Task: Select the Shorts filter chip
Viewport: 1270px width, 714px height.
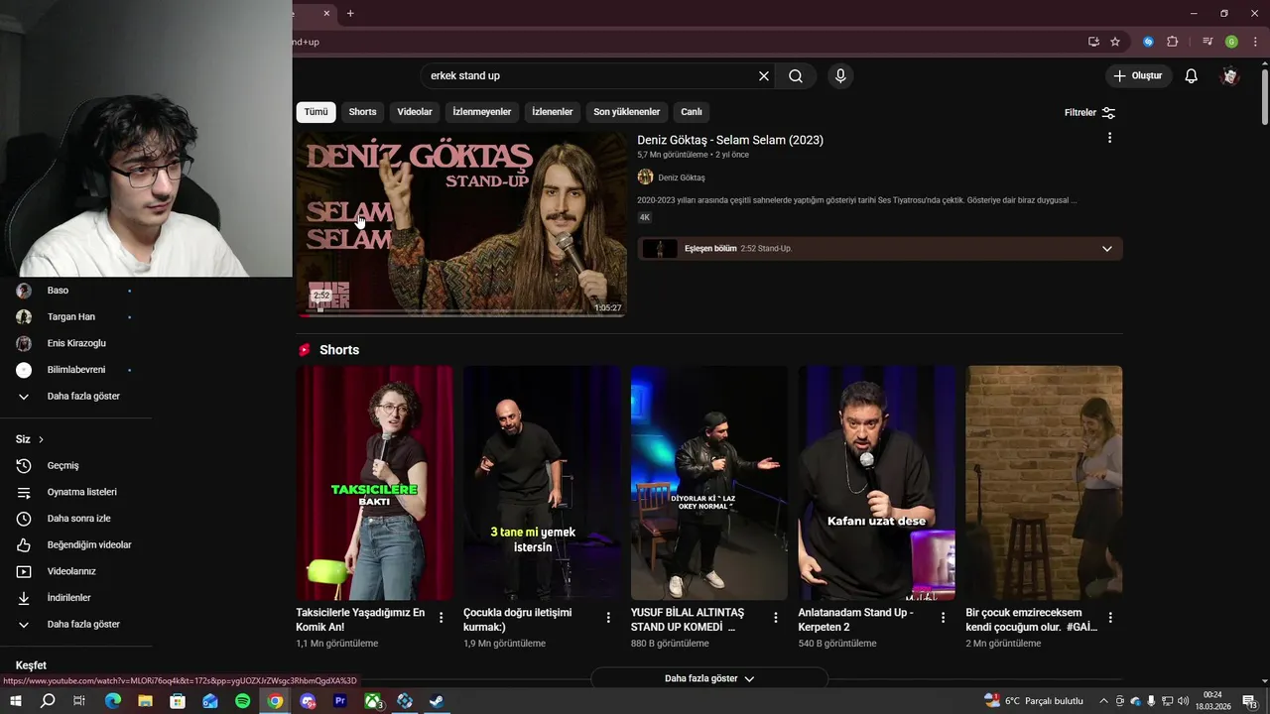Action: click(362, 112)
